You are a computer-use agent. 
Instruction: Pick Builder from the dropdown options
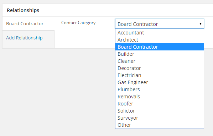[x=160, y=54]
